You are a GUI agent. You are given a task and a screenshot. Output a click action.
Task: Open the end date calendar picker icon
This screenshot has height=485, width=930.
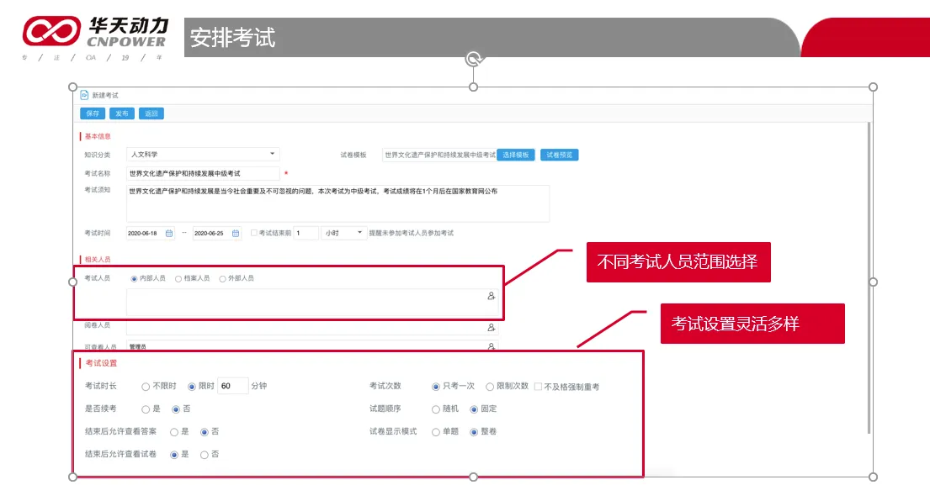(x=235, y=233)
